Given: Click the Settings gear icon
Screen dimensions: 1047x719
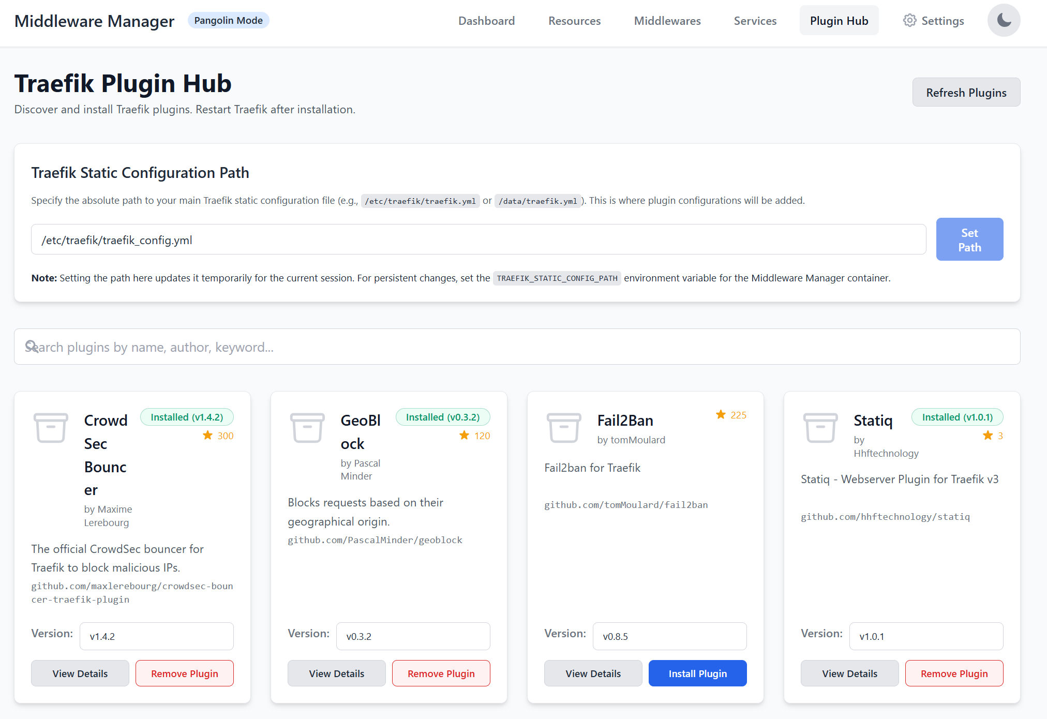Looking at the screenshot, I should tap(909, 21).
